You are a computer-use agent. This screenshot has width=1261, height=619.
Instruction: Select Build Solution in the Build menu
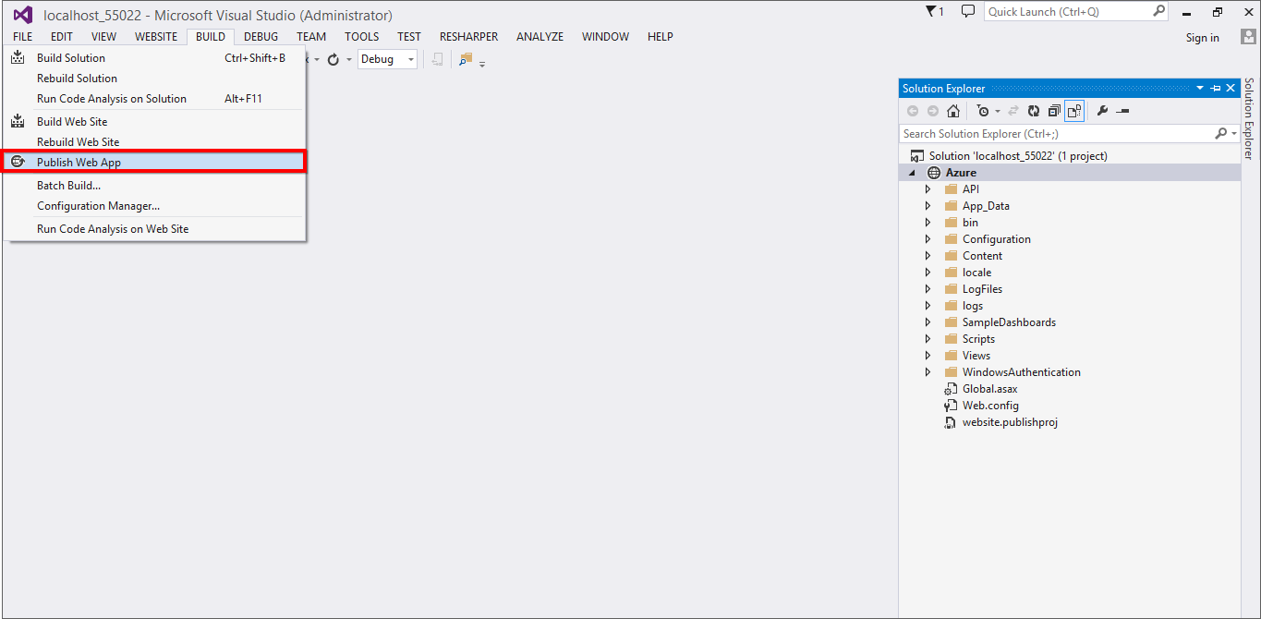[154, 58]
